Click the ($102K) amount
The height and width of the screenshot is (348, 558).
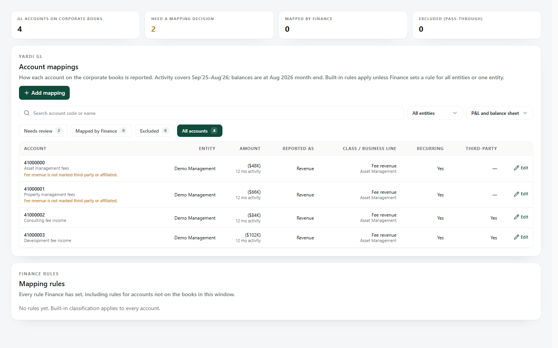pyautogui.click(x=253, y=235)
